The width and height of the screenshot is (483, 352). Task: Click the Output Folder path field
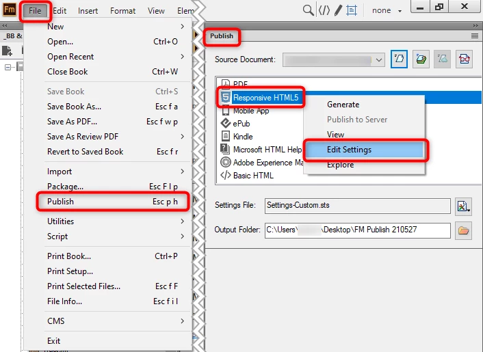tap(357, 230)
